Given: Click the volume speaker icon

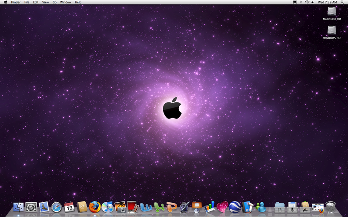Looking at the screenshot, I should pyautogui.click(x=313, y=2).
